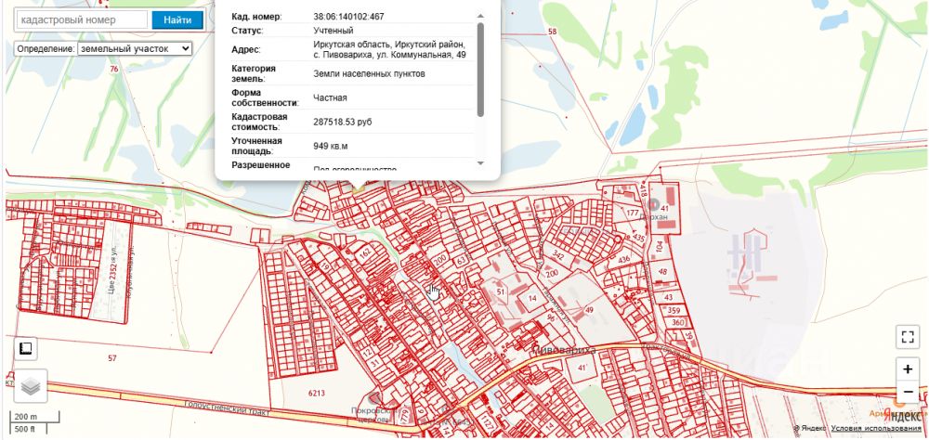Image resolution: width=929 pixels, height=440 pixels.
Task: Select the parcel labeled 57
Action: [112, 357]
